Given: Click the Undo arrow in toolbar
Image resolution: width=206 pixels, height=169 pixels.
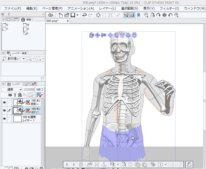Looking at the screenshot, I should coord(84,15).
